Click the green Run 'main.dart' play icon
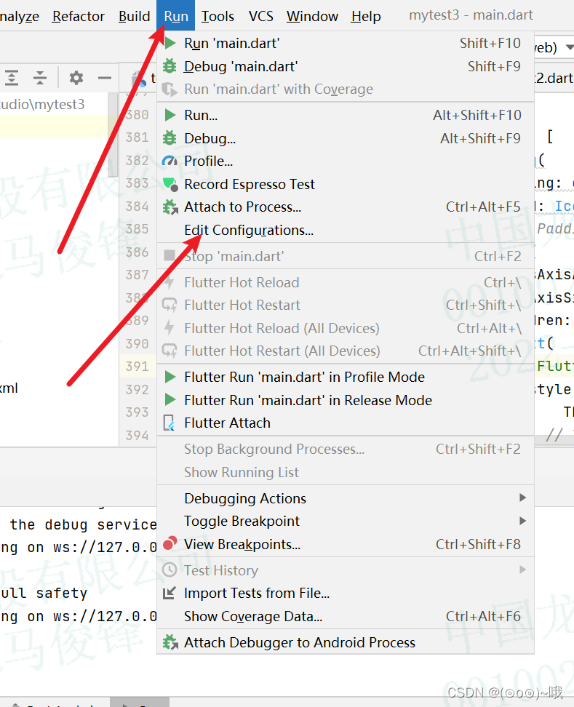574x707 pixels. tap(170, 44)
